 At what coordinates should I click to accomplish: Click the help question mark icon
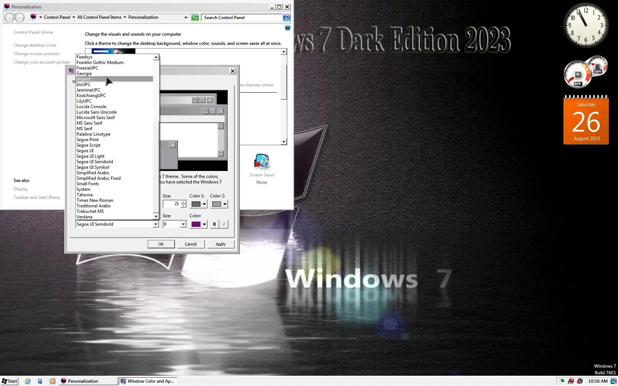(x=288, y=28)
